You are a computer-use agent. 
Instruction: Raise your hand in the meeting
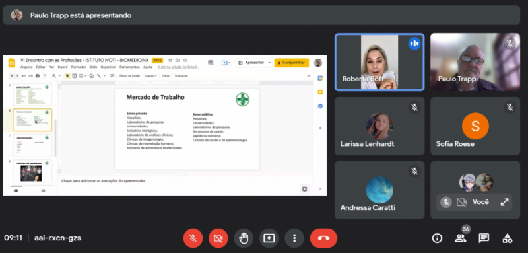tap(244, 238)
